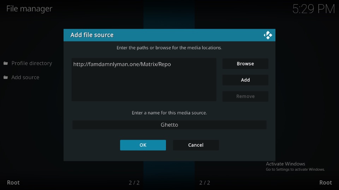The image size is (339, 190).
Task: Click the Profile directory folder icon
Action: point(6,63)
